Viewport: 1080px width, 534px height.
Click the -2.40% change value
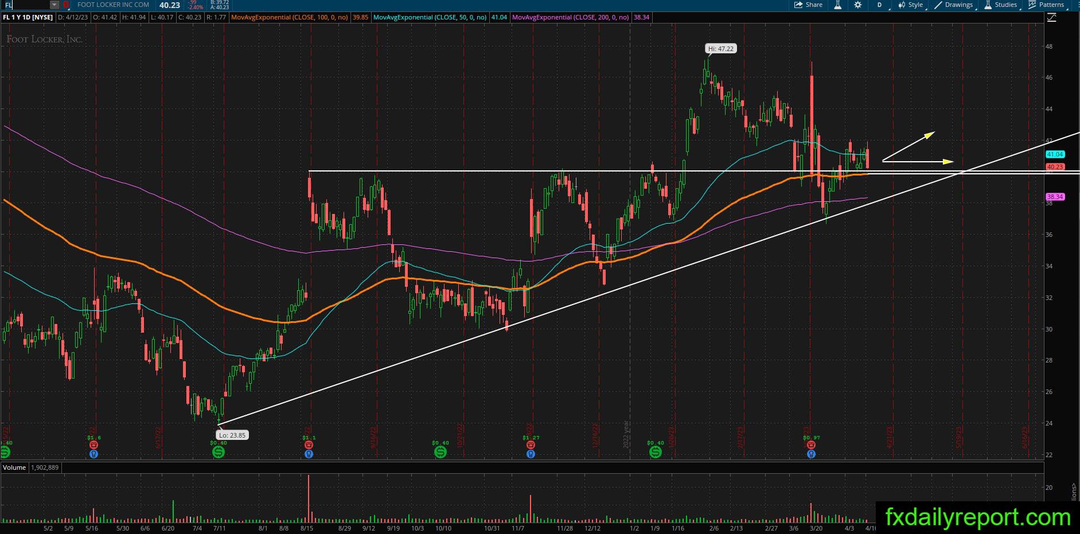[196, 7]
